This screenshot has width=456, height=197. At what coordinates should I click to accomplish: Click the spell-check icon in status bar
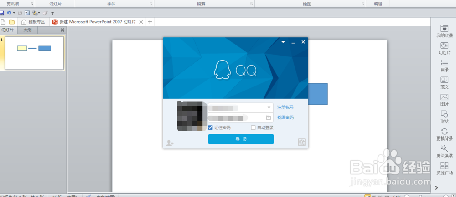[x=89, y=196]
